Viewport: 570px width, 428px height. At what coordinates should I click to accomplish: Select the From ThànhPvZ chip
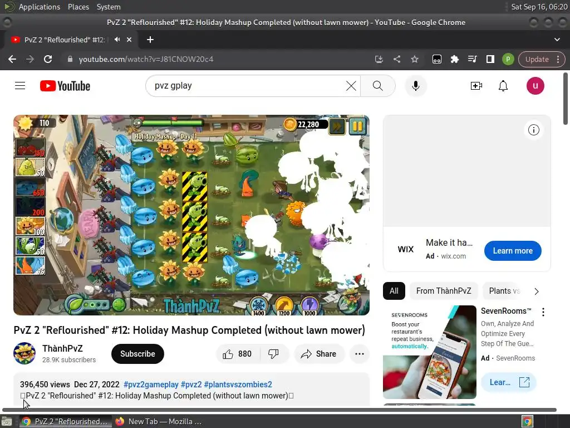(x=444, y=291)
